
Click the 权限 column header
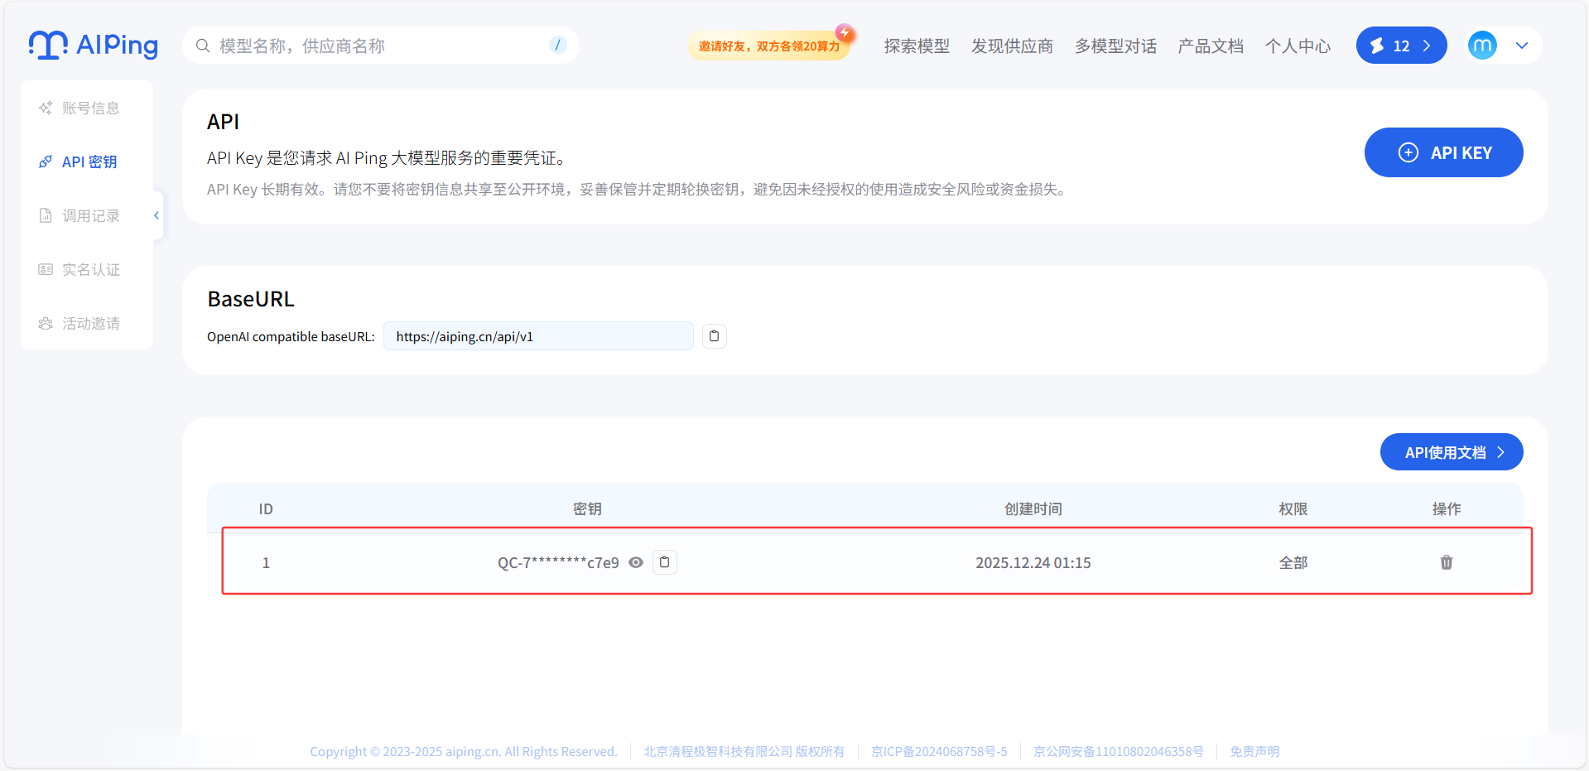(x=1293, y=508)
